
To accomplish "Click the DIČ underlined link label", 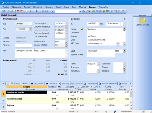I will tap(102, 24).
